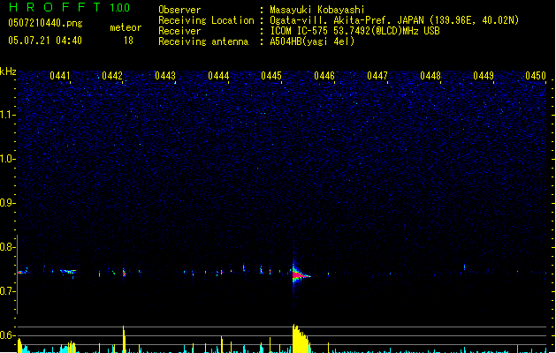556x353 pixels.
Task: Click the 0441 time marker
Action: coord(60,76)
